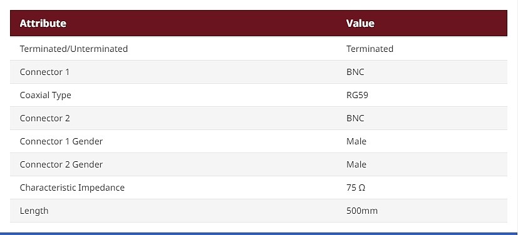518x235 pixels.
Task: Select the Connector 2 attribute label
Action: click(45, 118)
